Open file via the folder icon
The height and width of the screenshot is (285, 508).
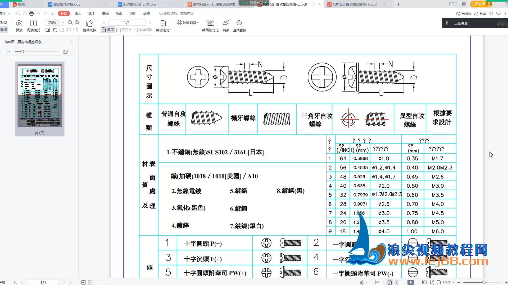pos(18,13)
